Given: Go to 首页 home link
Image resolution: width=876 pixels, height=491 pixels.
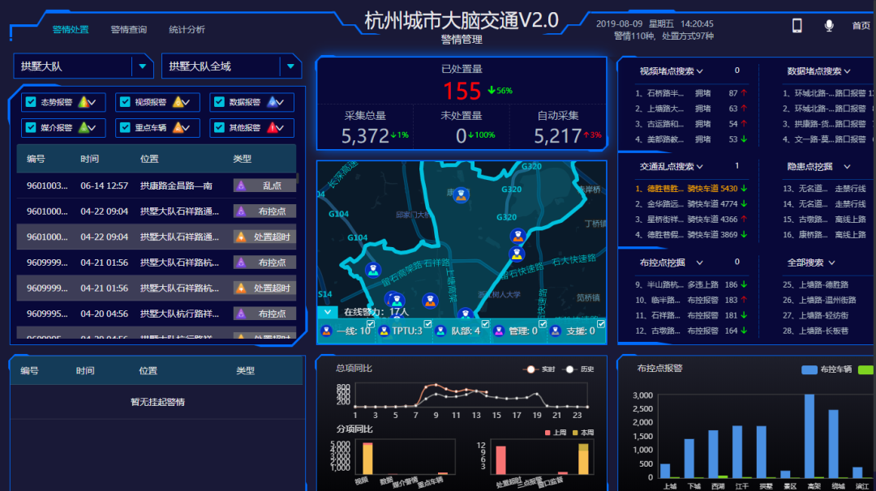Looking at the screenshot, I should click(861, 26).
